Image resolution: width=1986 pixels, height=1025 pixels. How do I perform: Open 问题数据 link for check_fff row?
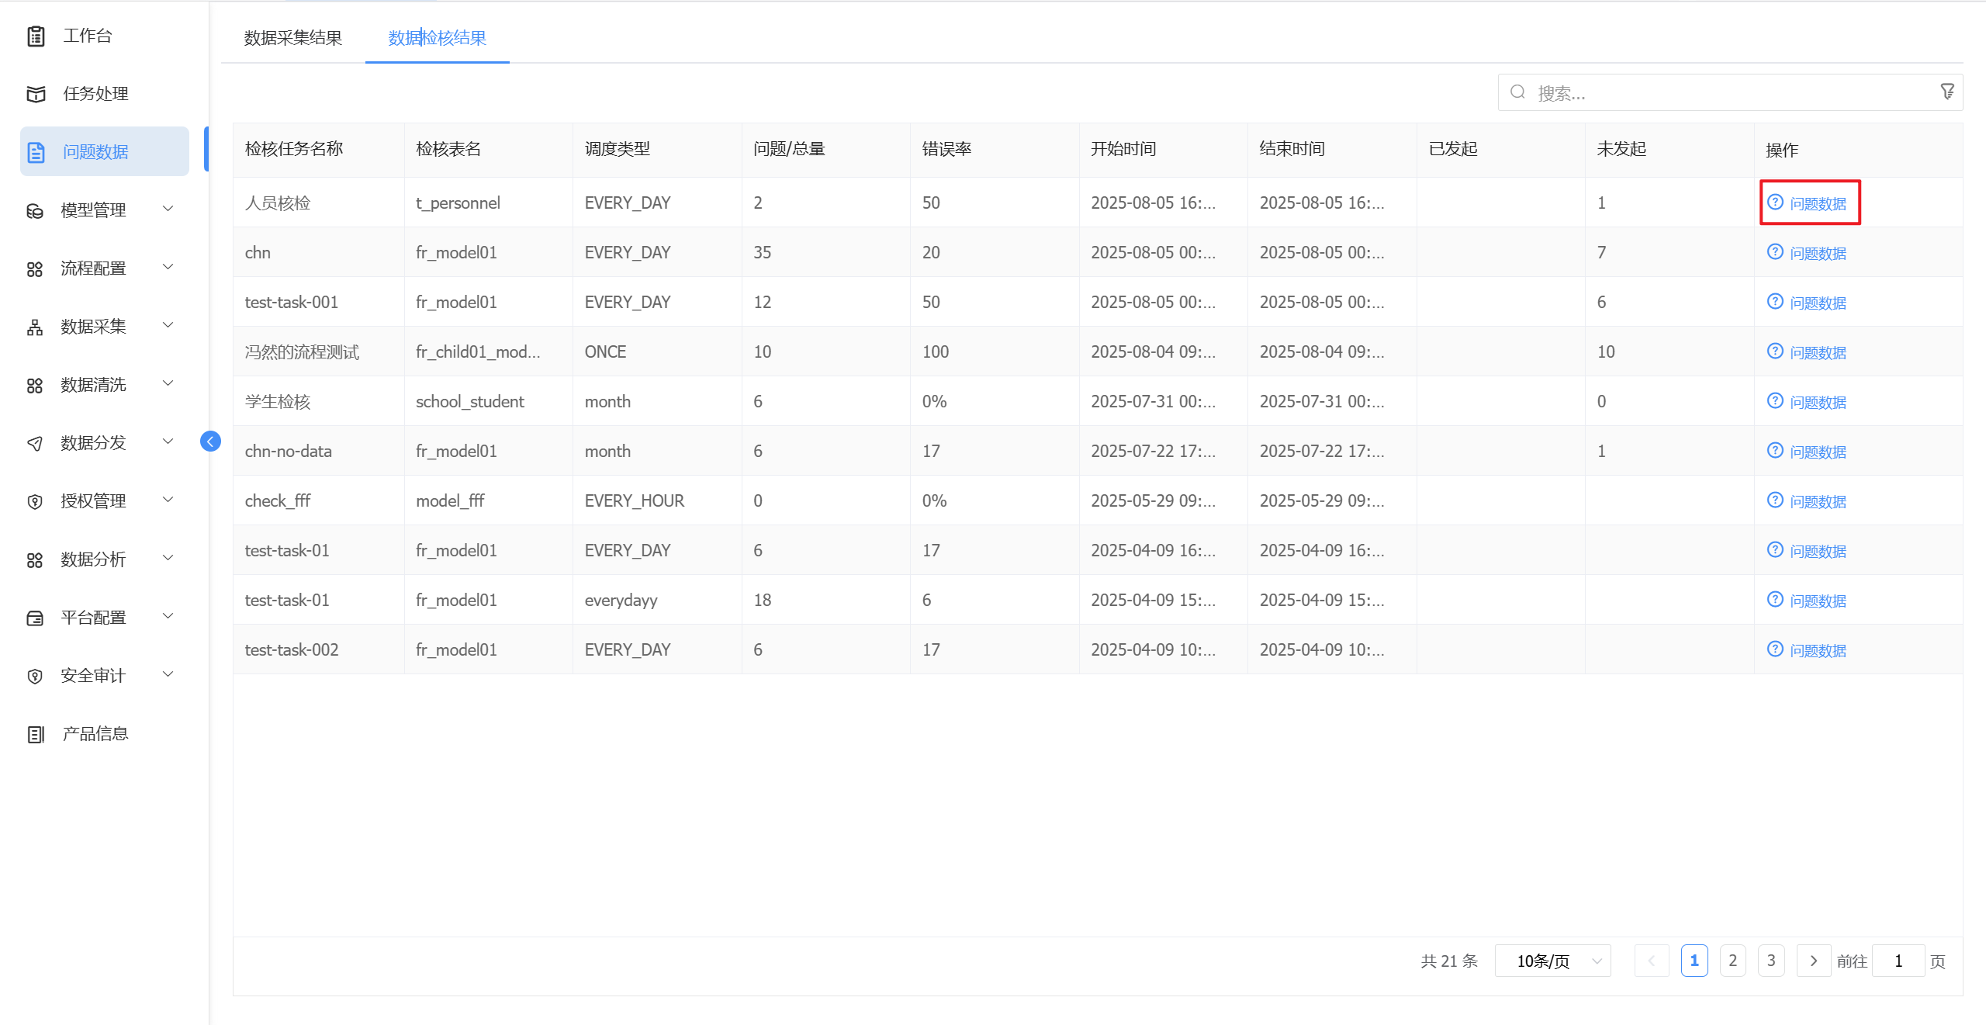1817,501
